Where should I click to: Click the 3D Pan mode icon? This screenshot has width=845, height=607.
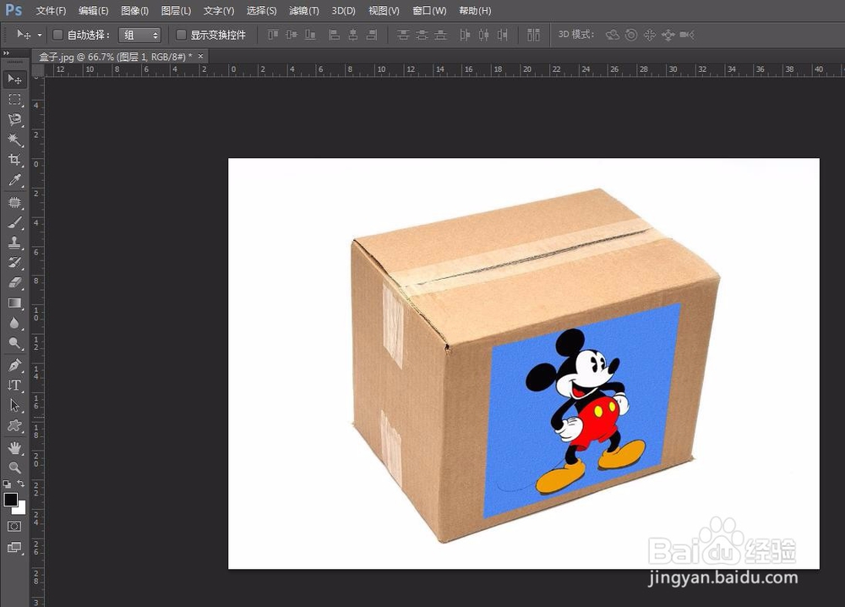649,35
